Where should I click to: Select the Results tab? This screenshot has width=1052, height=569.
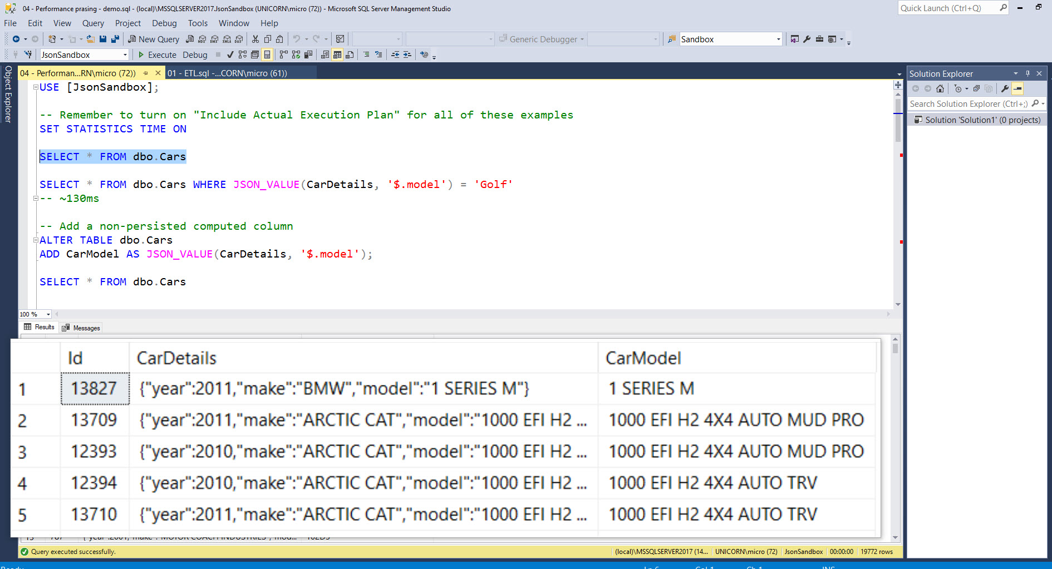(40, 327)
